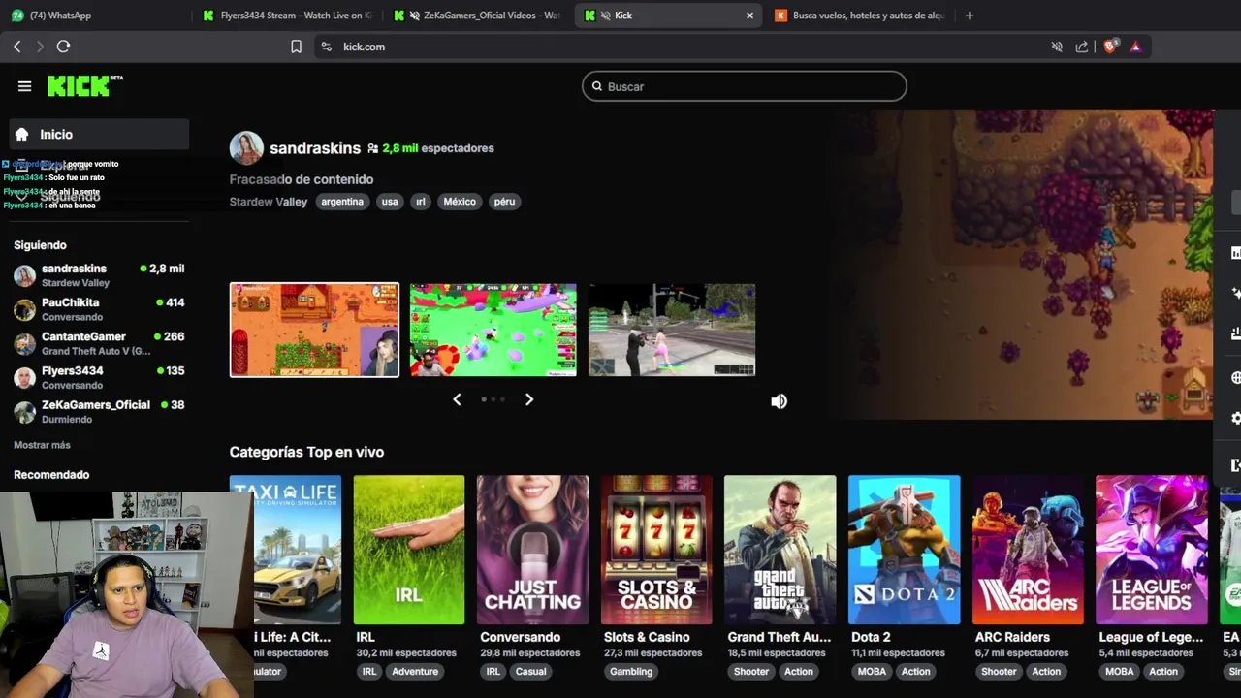Toggle the featured stream volume speaker
The width and height of the screenshot is (1241, 698).
[x=779, y=401]
